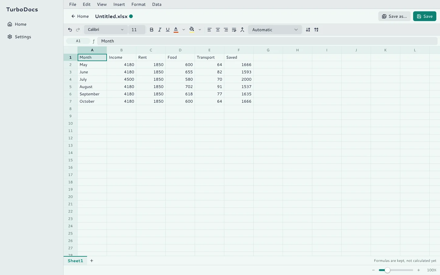Open Settings in the sidebar
The width and height of the screenshot is (440, 275).
coord(31,37)
